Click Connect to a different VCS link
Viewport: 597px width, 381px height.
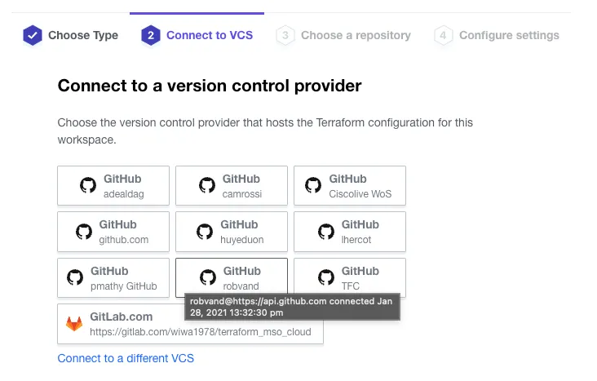pos(126,358)
